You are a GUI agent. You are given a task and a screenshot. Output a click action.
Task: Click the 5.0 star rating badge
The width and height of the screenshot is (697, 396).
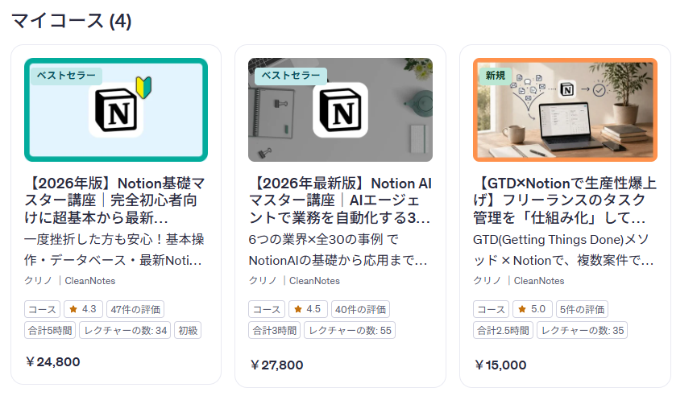[x=532, y=309]
